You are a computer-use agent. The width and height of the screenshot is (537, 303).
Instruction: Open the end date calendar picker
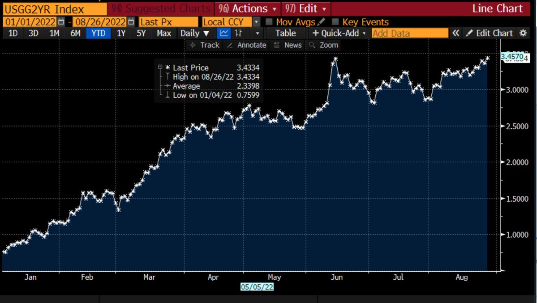coord(130,22)
